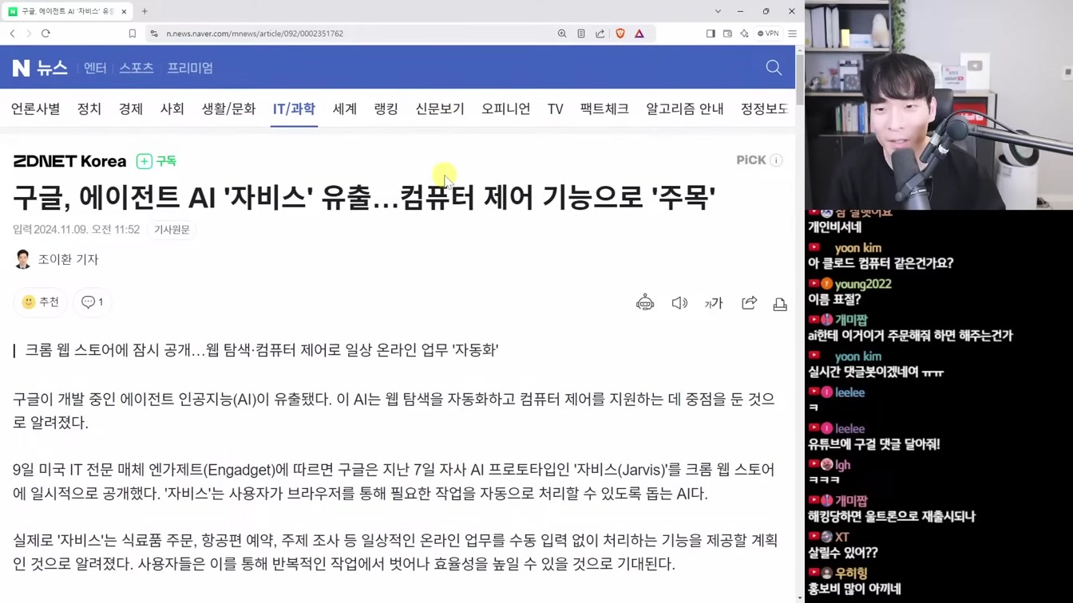Select the 랭킹 menu tab
Image resolution: width=1073 pixels, height=603 pixels.
point(386,108)
